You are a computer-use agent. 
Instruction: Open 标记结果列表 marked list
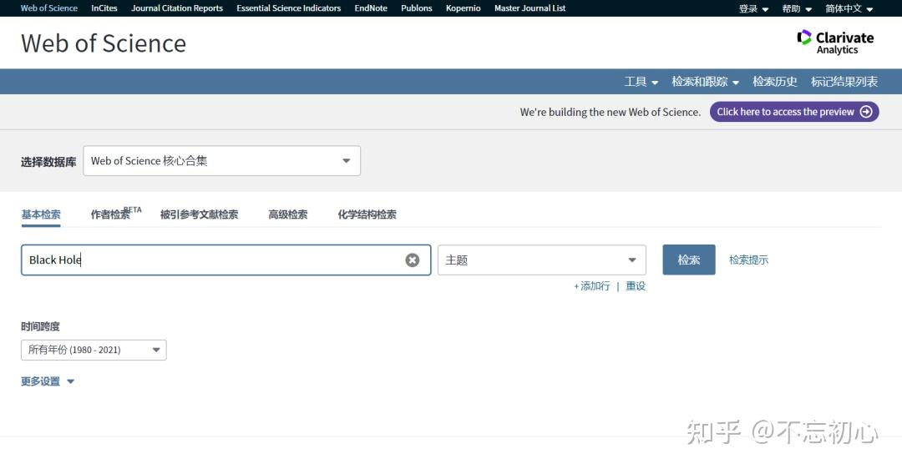pos(844,82)
